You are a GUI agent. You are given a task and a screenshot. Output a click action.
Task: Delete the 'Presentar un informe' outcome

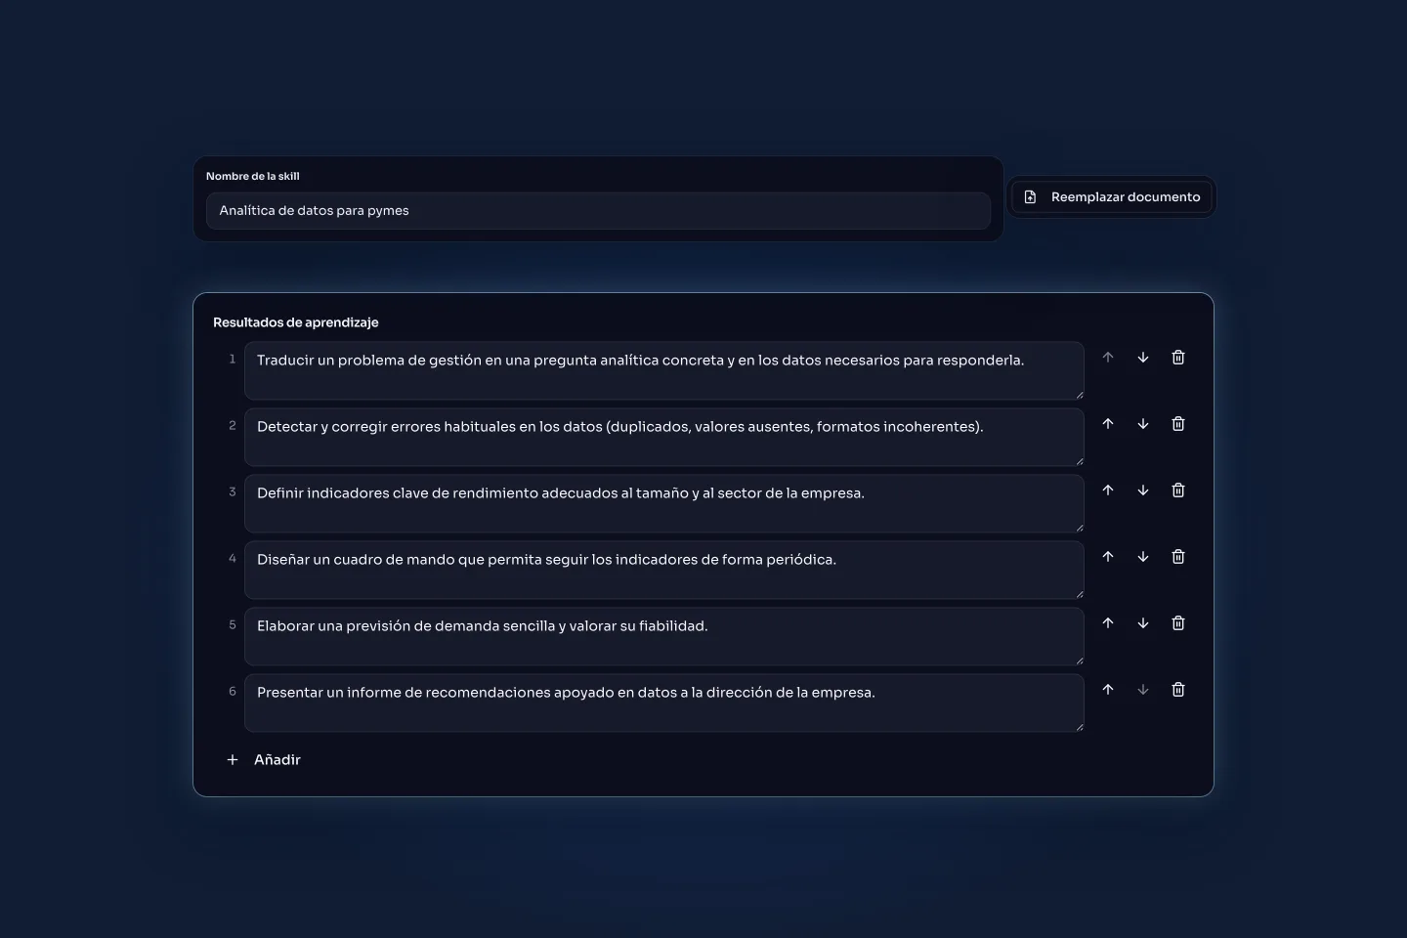[x=1178, y=690]
